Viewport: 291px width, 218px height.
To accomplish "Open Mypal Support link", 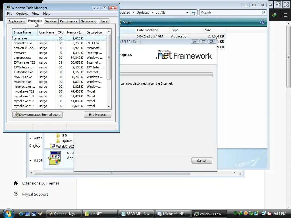I will [35, 194].
